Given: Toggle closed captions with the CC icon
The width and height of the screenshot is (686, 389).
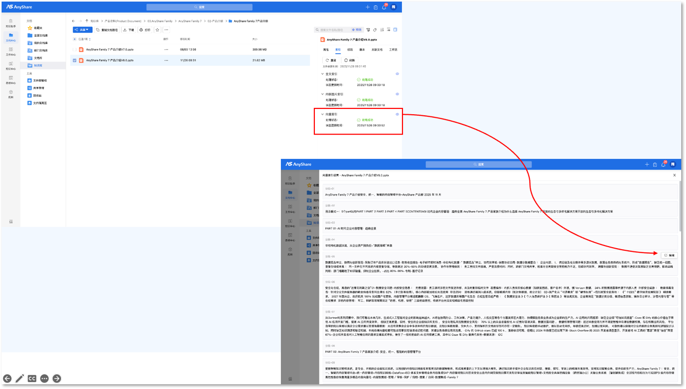Looking at the screenshot, I should [x=32, y=378].
